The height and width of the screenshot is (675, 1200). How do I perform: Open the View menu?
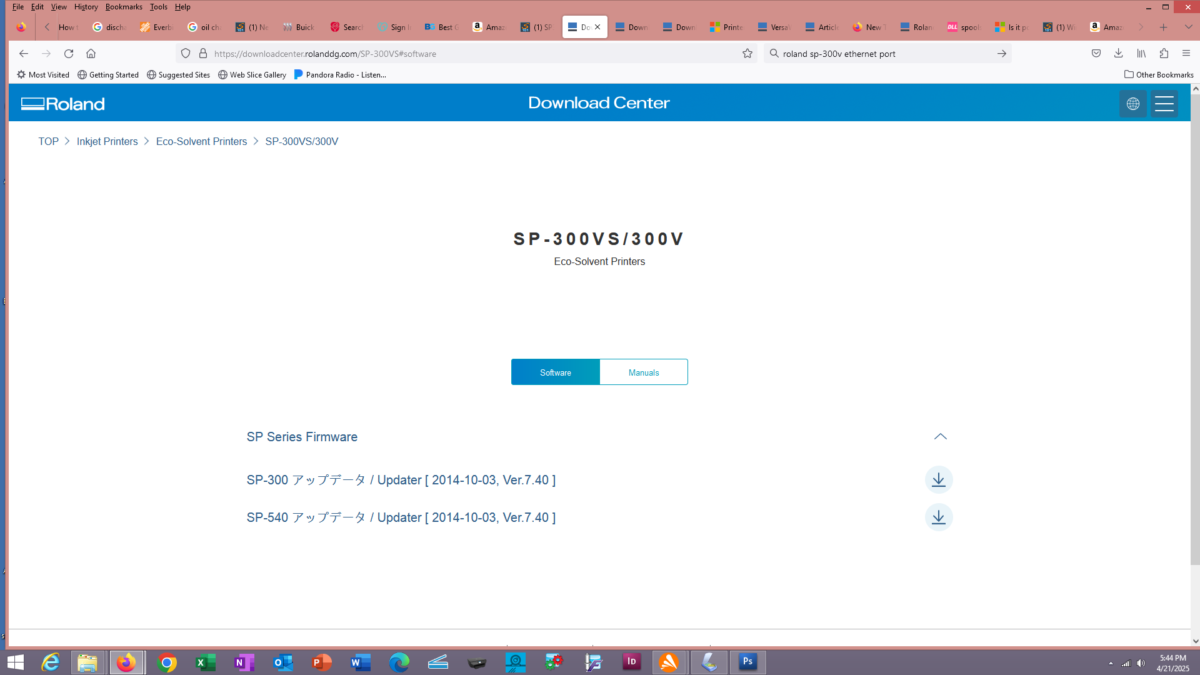pyautogui.click(x=59, y=7)
